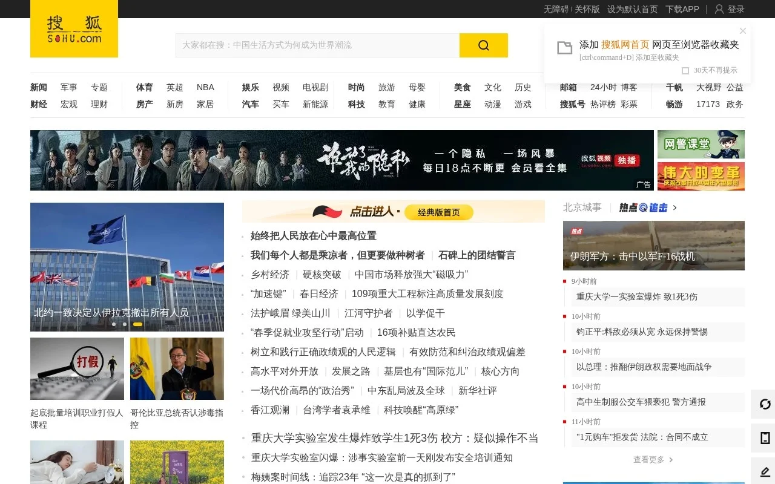Open the 娱乐 section tab
Image resolution: width=775 pixels, height=484 pixels.
click(x=250, y=87)
